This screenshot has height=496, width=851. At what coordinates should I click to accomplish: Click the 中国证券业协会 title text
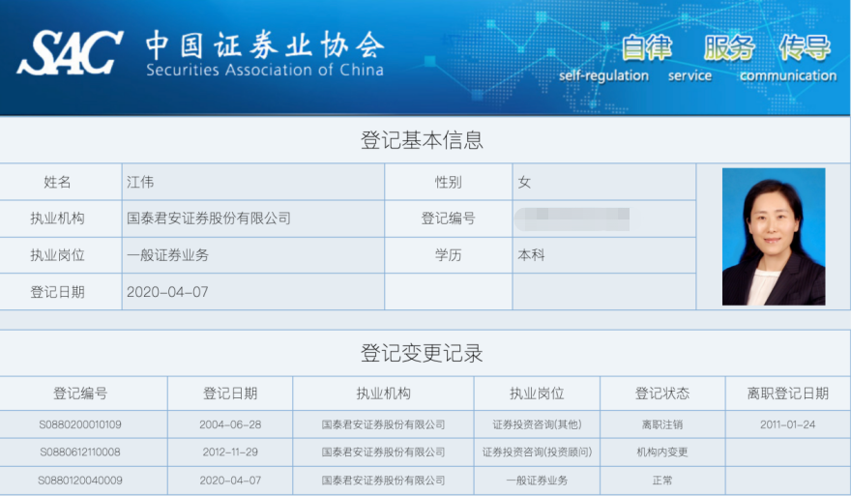[x=264, y=44]
